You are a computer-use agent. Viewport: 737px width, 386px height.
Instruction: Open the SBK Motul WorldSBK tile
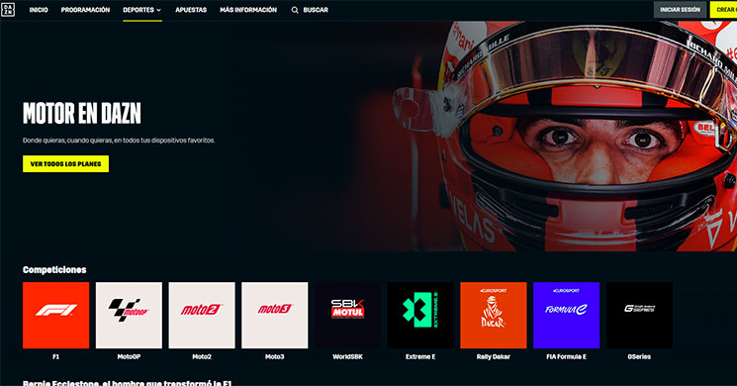tap(348, 315)
